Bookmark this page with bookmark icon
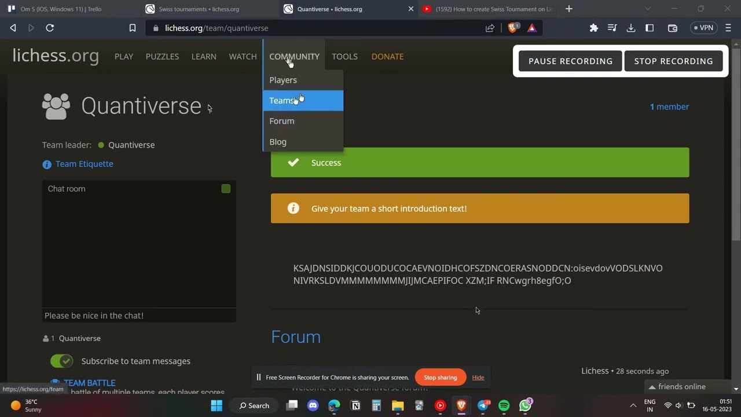Viewport: 741px width, 417px height. pos(133,28)
